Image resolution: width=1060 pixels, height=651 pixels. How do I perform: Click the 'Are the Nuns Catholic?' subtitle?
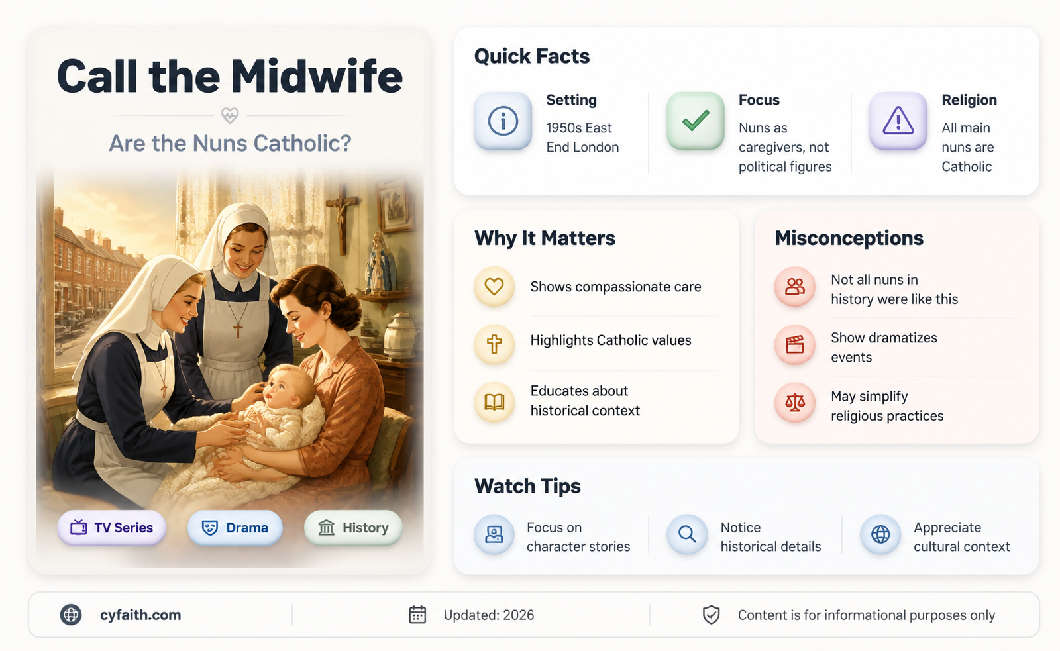230,143
